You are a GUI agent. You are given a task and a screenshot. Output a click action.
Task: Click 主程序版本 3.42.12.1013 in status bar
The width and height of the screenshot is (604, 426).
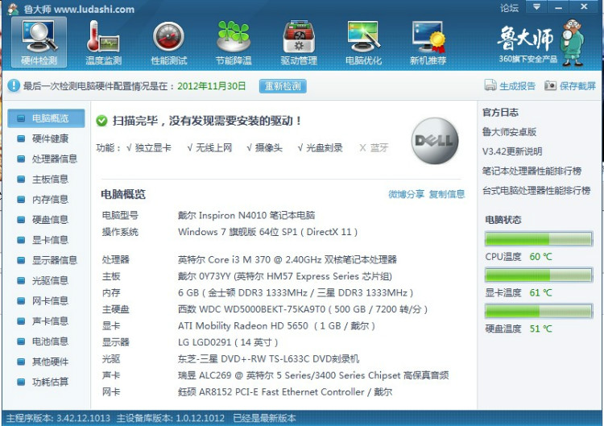pos(58,418)
